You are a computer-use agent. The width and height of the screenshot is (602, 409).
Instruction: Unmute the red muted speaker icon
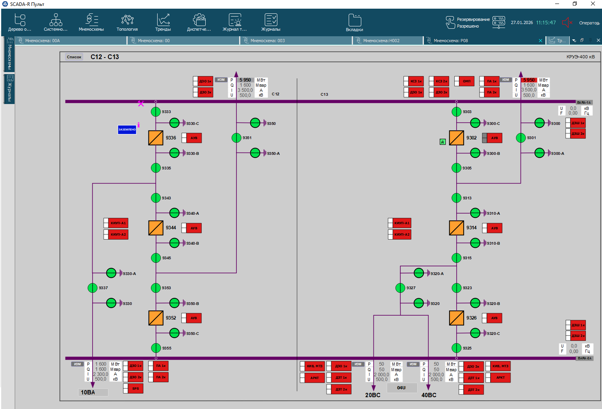(567, 22)
